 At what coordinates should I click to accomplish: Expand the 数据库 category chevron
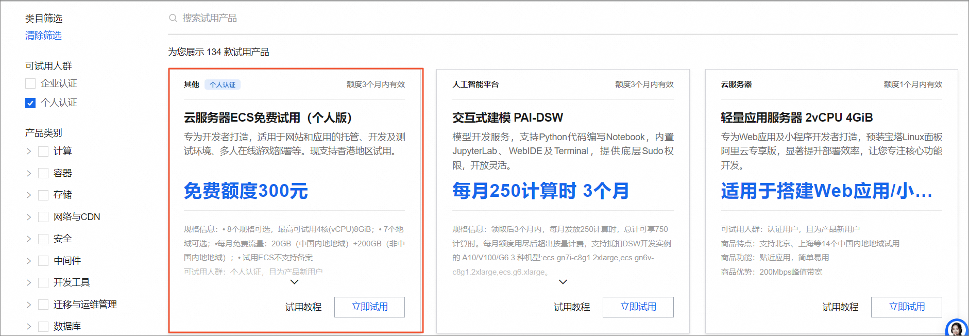pos(29,326)
